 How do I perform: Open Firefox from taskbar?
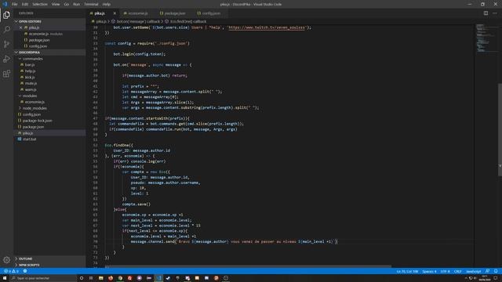pos(111,278)
